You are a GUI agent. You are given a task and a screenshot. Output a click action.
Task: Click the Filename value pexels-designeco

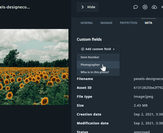click(x=148, y=79)
